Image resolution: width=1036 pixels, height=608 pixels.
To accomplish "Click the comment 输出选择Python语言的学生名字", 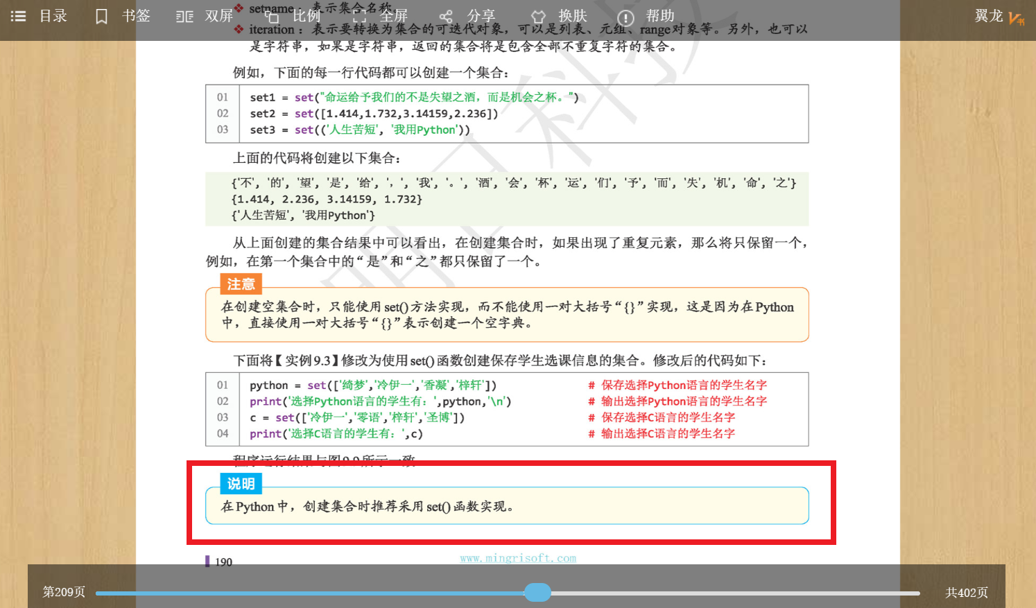I will [x=684, y=401].
